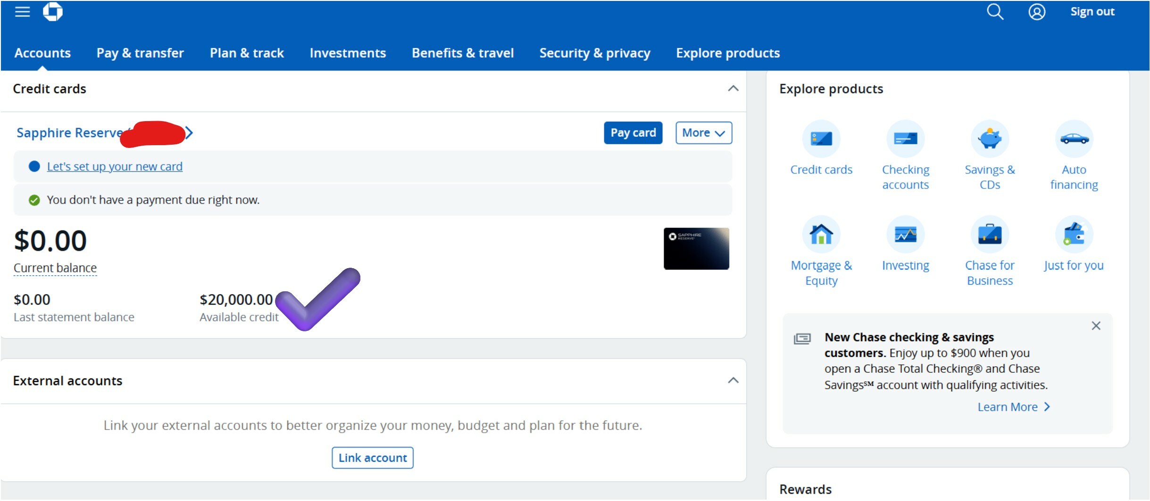Click the Learn More link
Image resolution: width=1150 pixels, height=501 pixels.
[x=1008, y=407]
